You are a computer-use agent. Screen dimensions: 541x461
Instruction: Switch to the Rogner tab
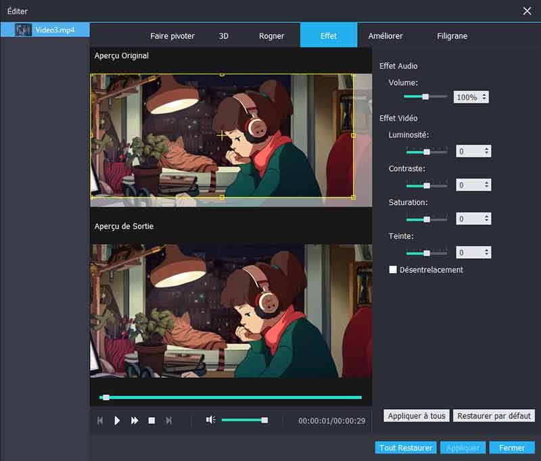[271, 36]
